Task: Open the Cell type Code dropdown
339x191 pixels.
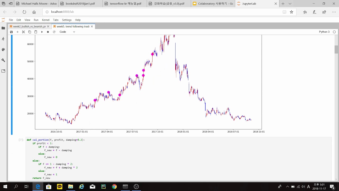Action: (x=67, y=32)
